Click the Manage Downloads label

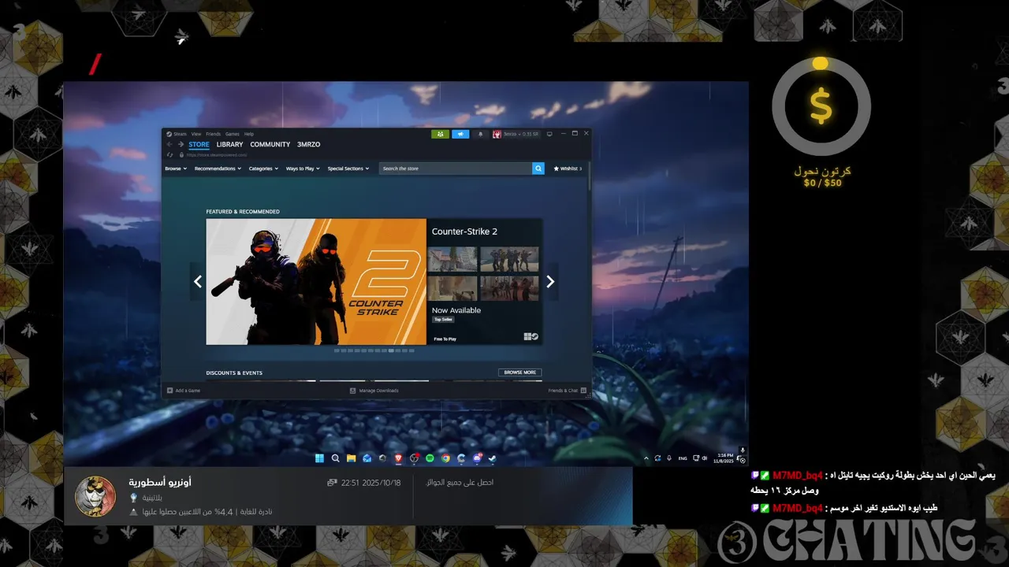379,391
